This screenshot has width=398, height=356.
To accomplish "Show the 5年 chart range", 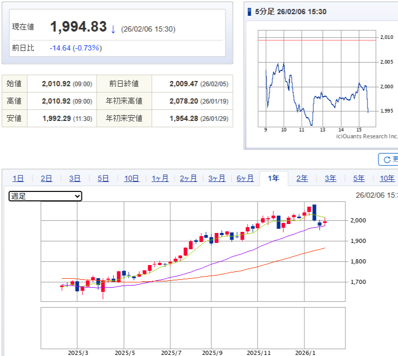I will [x=359, y=178].
